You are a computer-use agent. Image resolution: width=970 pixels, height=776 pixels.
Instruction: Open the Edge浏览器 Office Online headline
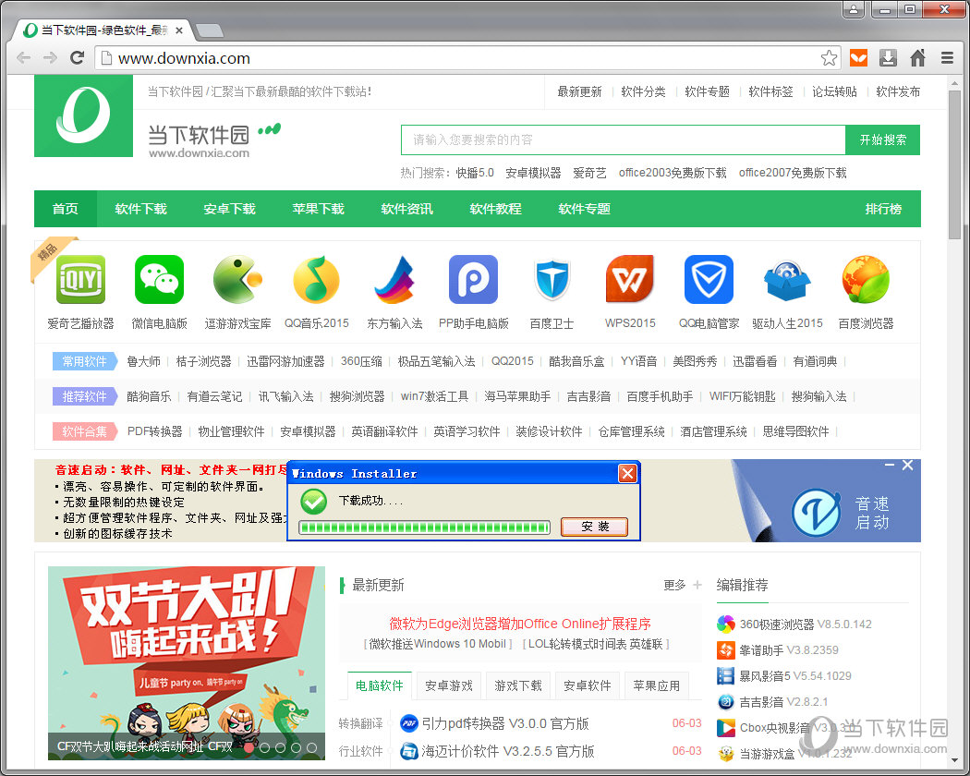[x=519, y=624]
